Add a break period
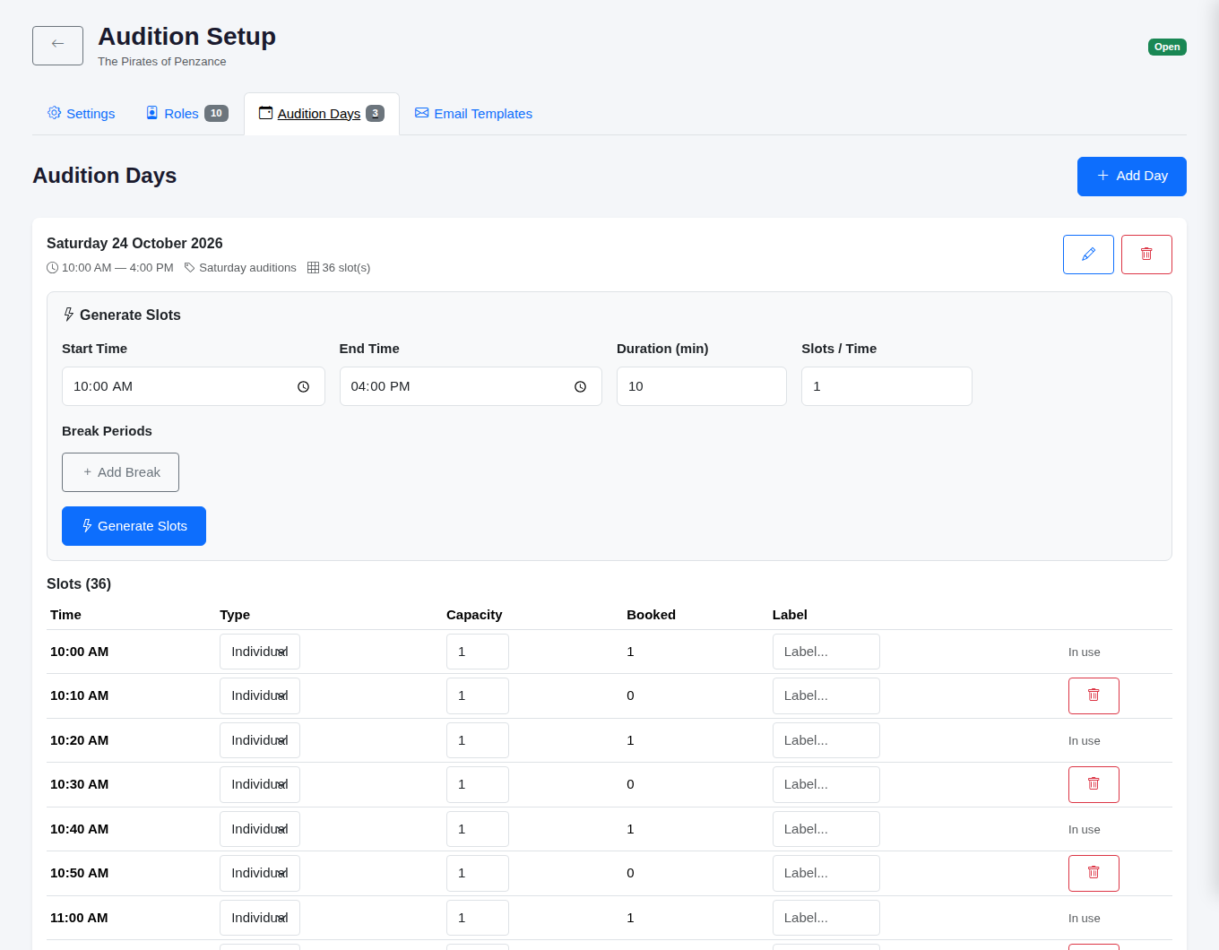Image resolution: width=1219 pixels, height=950 pixels. 120,472
